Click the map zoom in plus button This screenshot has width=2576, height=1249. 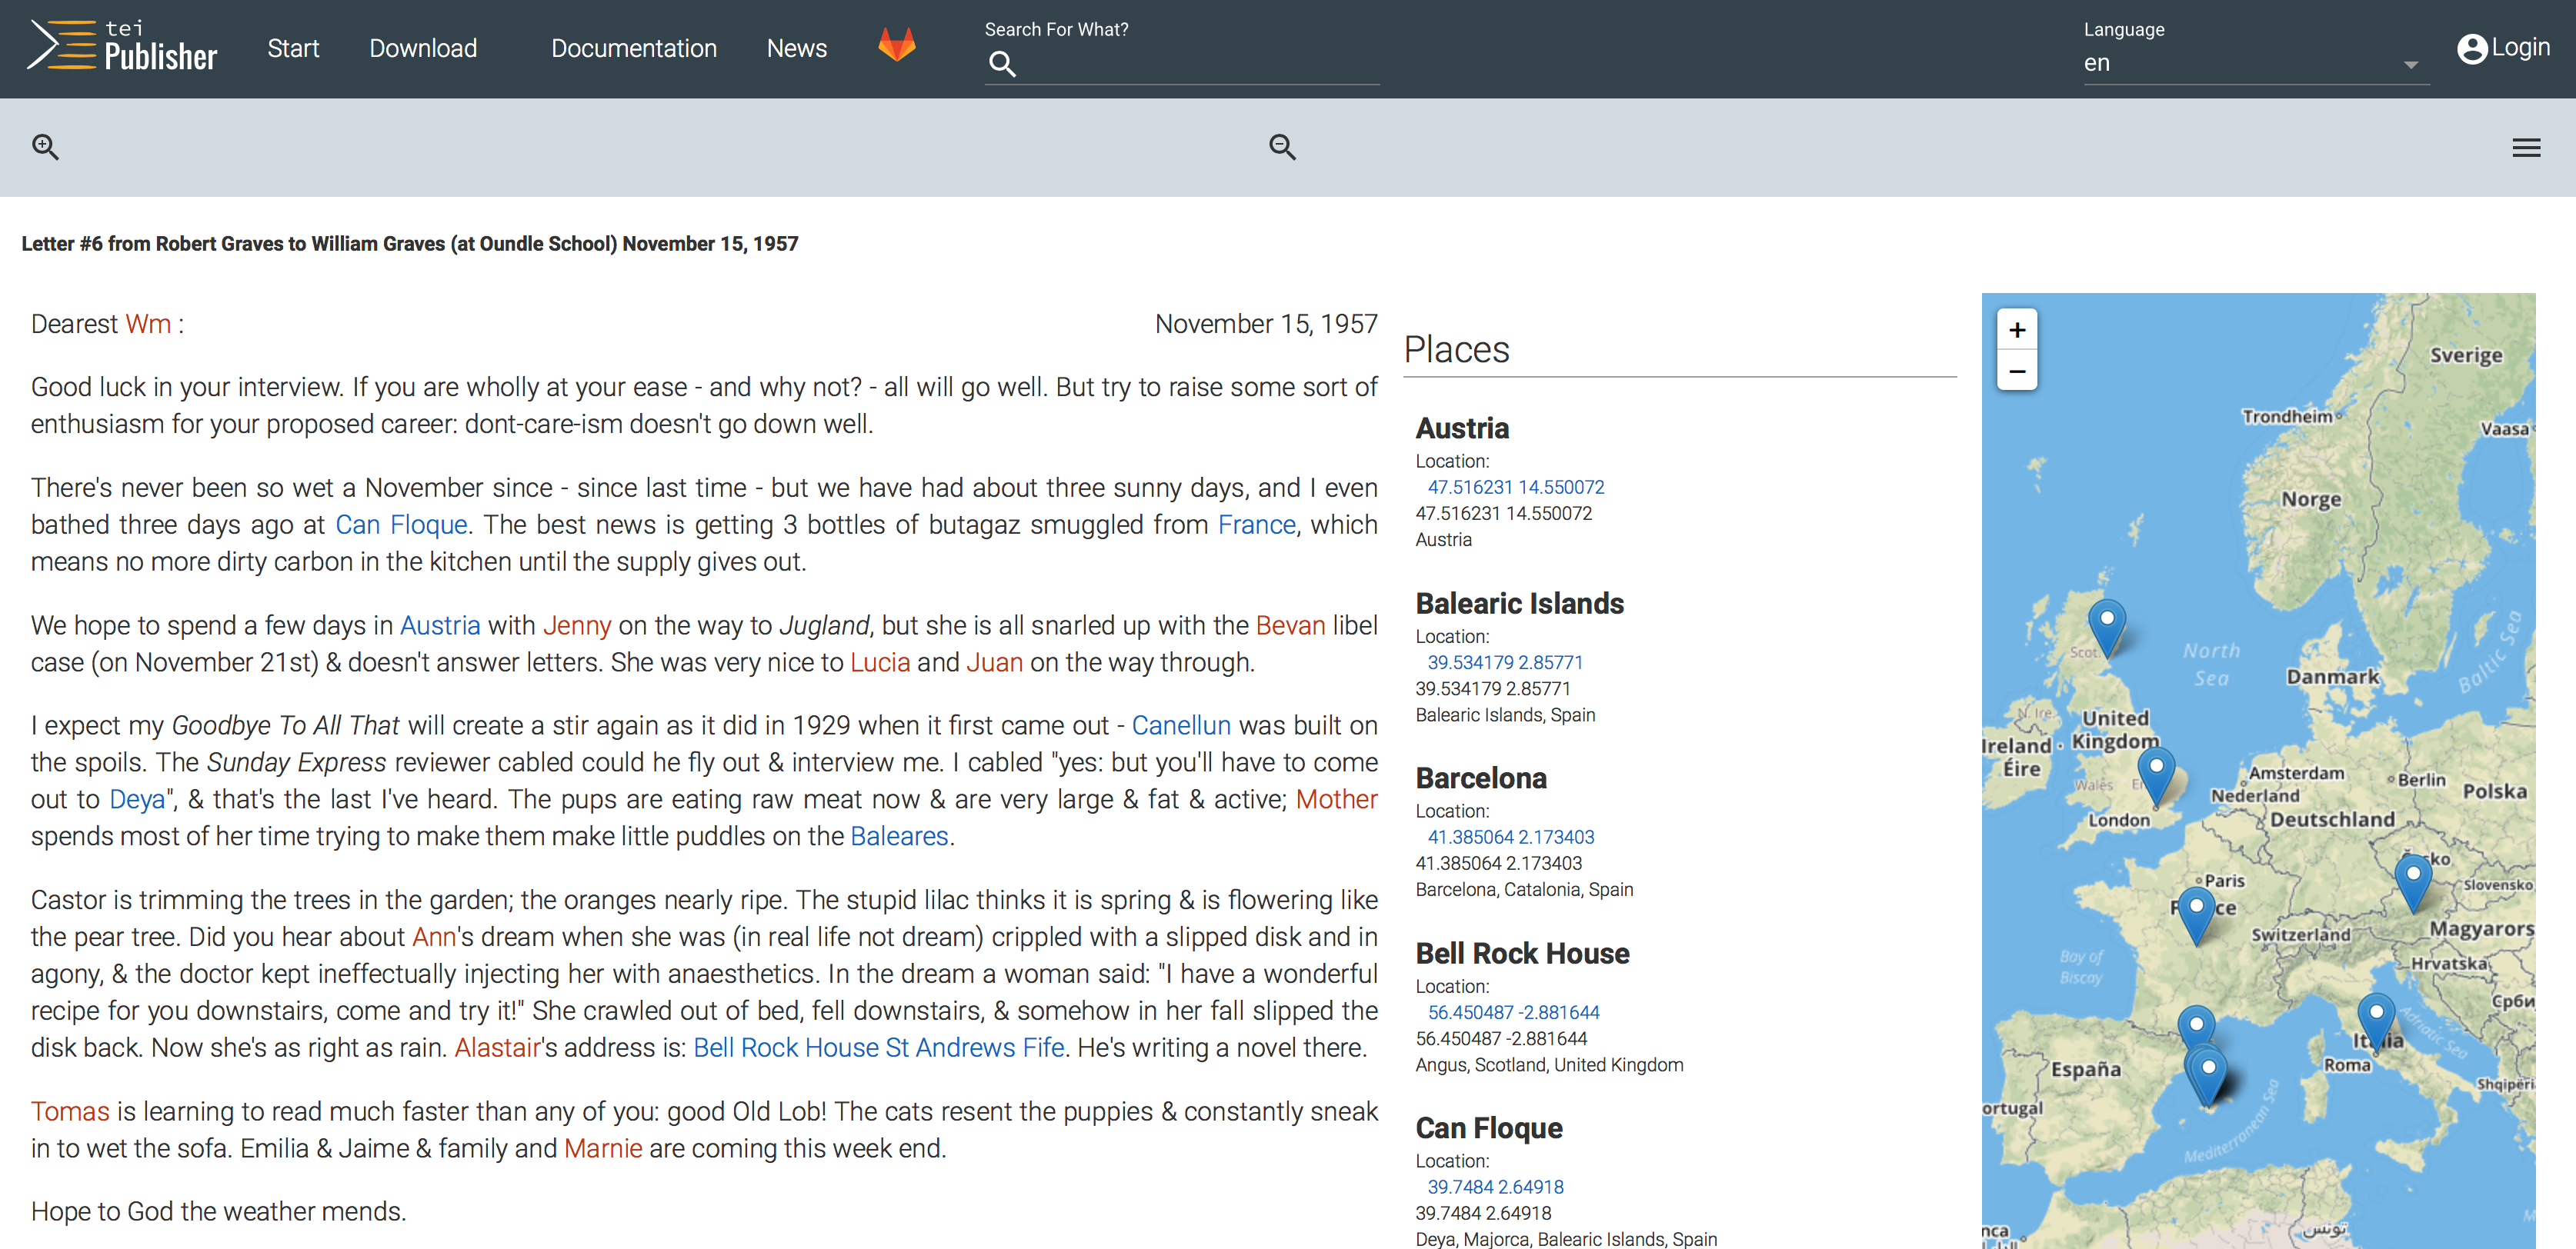[x=2017, y=330]
